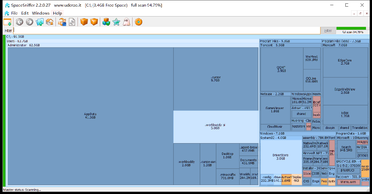
Task: Click the second orange cube detail icon
Action: point(94,22)
